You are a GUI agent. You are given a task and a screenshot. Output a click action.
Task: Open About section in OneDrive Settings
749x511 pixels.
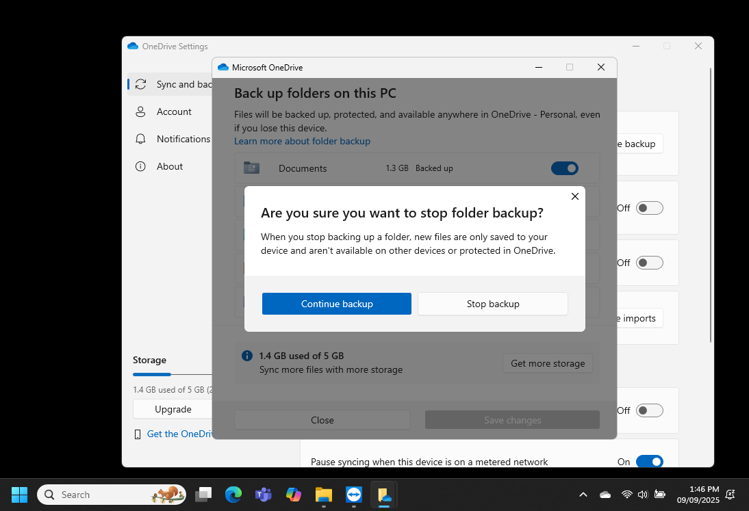coord(171,166)
